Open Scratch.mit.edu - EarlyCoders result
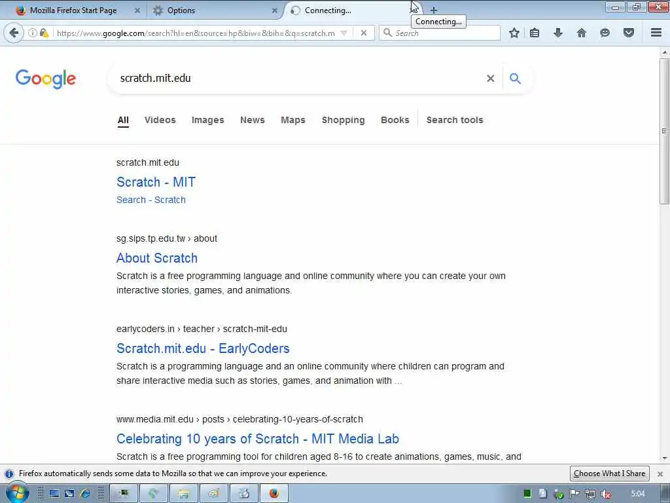Image resolution: width=670 pixels, height=503 pixels. click(203, 348)
